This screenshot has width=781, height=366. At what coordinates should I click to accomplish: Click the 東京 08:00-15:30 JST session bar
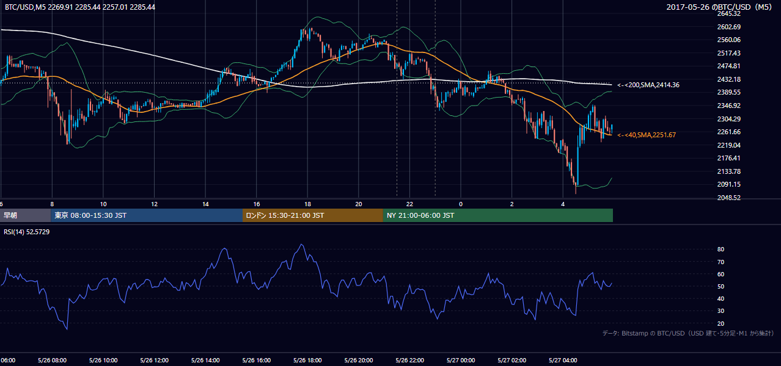click(x=147, y=215)
